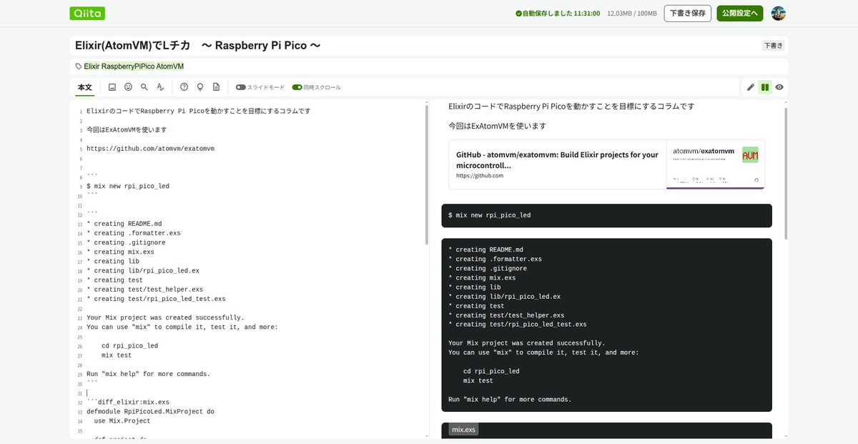Open the emoji picker icon
The image size is (858, 444).
coord(128,87)
